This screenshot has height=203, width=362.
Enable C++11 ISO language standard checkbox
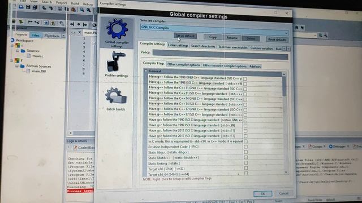[x=245, y=94]
